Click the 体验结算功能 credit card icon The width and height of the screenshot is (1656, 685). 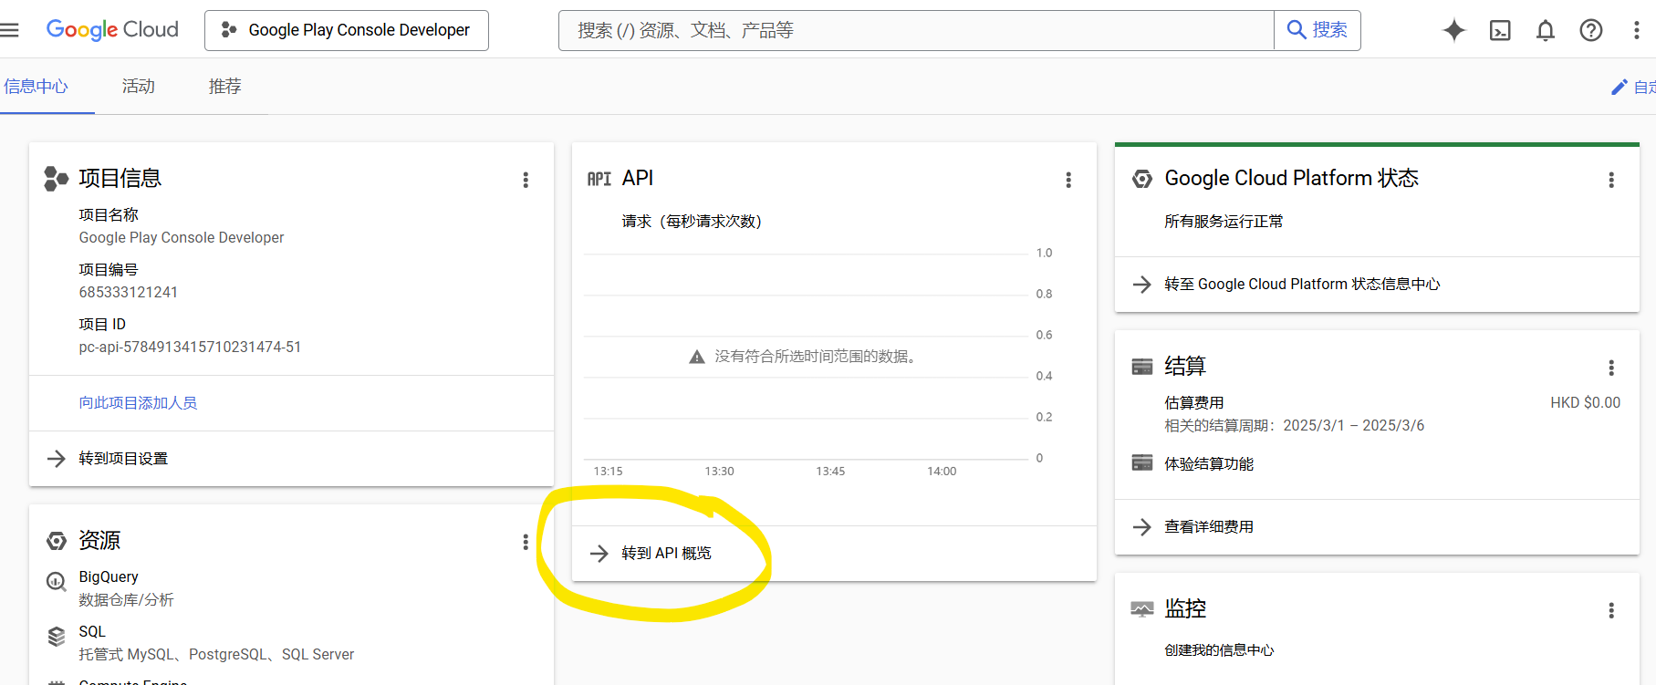pos(1142,462)
